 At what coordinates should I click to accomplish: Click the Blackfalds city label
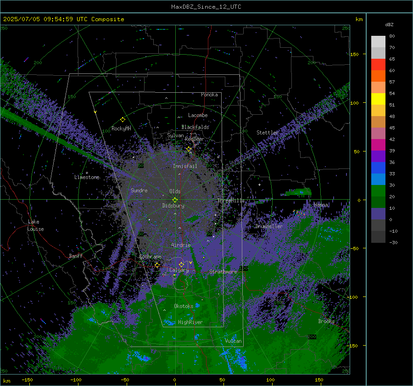click(x=195, y=127)
